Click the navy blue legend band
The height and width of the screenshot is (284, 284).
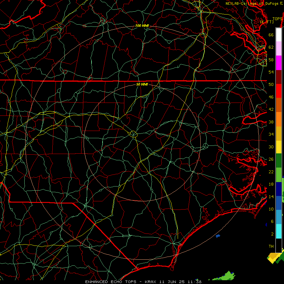pos(279,189)
